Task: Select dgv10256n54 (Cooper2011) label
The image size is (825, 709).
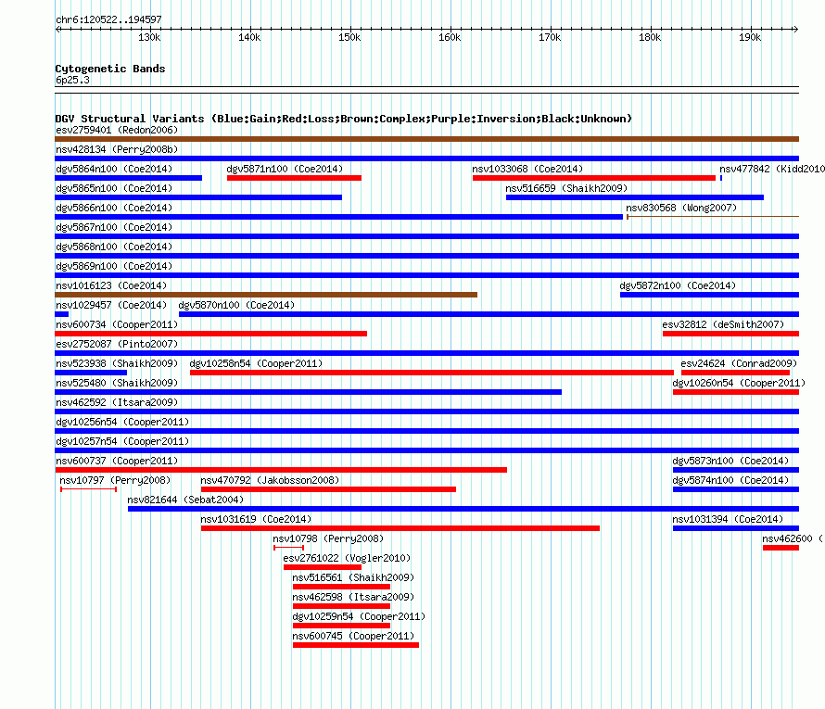Action: [x=122, y=422]
